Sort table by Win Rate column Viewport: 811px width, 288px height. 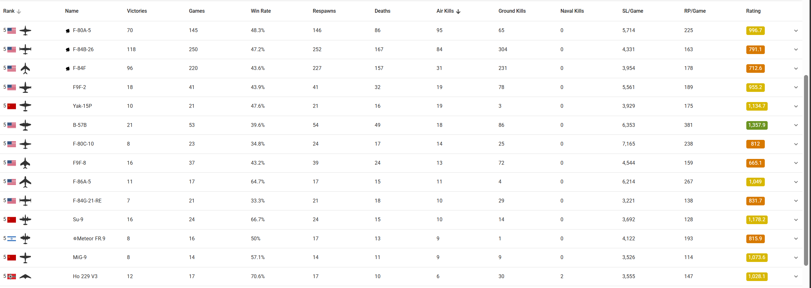(x=261, y=11)
